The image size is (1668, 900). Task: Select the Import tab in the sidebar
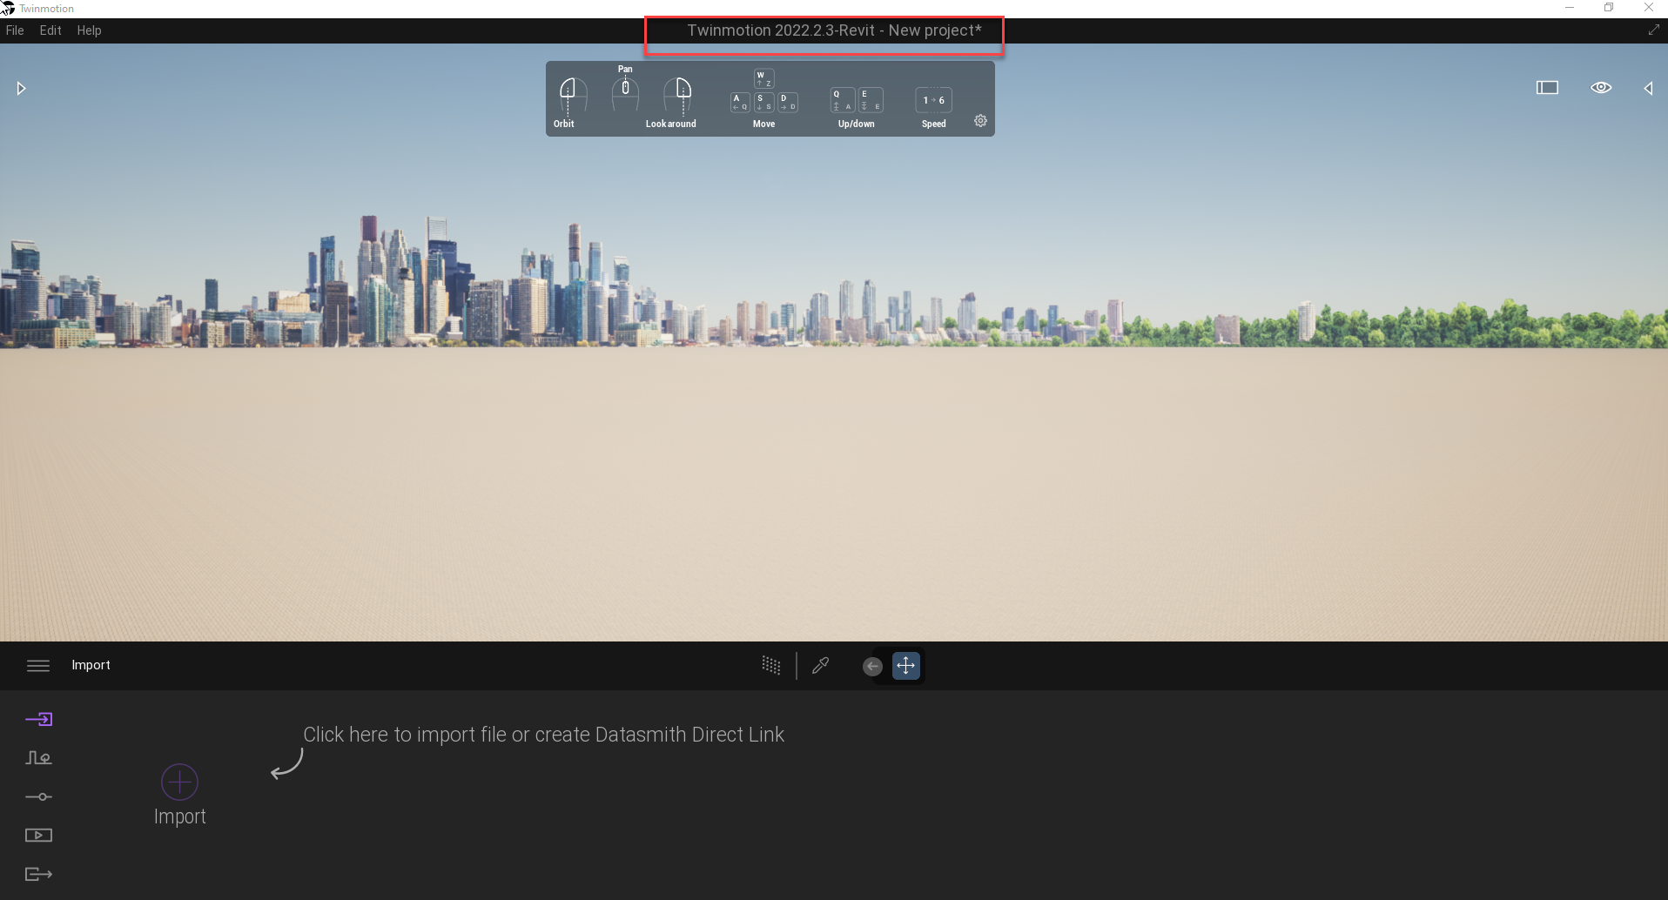[38, 719]
